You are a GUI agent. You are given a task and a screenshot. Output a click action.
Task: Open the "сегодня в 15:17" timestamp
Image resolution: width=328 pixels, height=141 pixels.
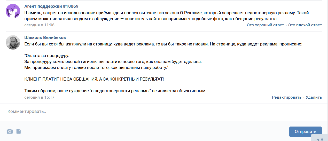[x=40, y=97]
